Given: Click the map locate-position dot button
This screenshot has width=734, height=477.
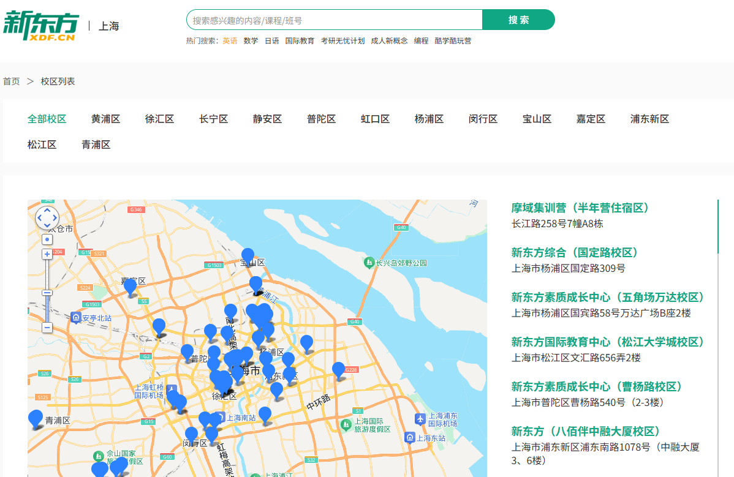Looking at the screenshot, I should tap(47, 239).
